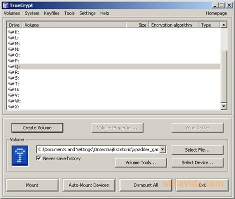Image resolution: width=235 pixels, height=199 pixels.
Task: Select the M: drive letter text
Action: click(17, 43)
